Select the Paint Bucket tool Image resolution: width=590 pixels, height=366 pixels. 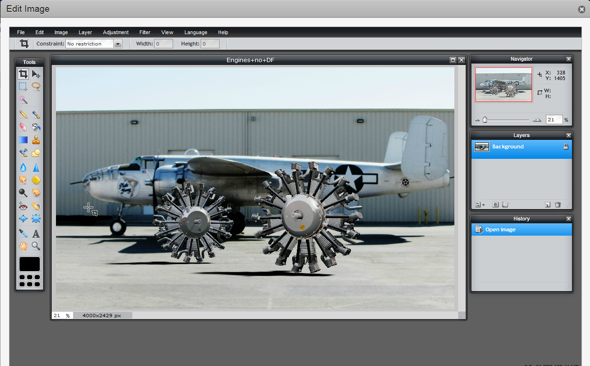(36, 127)
